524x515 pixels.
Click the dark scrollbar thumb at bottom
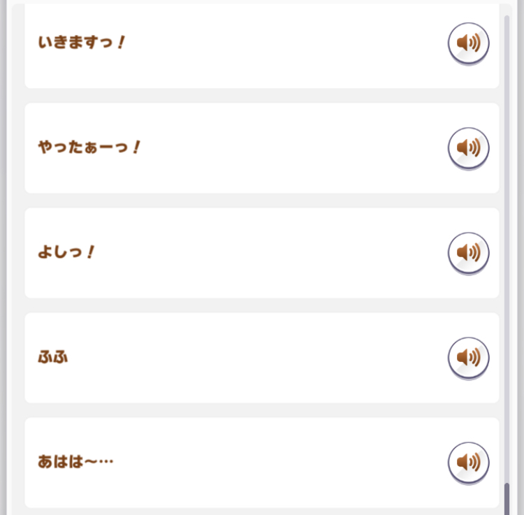[507, 499]
